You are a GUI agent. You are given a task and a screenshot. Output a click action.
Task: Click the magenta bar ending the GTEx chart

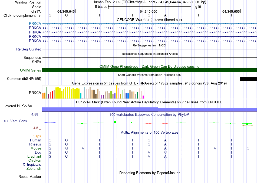[143, 97]
